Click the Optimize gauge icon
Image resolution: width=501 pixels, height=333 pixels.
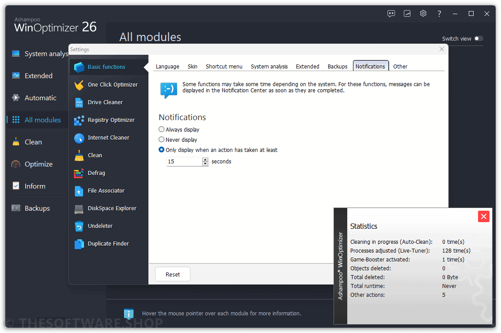point(15,164)
